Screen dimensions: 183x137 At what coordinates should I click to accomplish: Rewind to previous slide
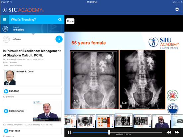169,132
